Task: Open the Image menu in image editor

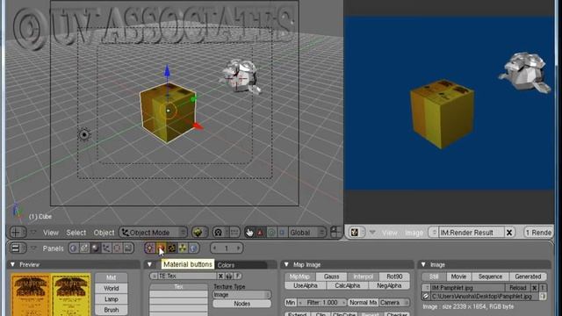Action: pyautogui.click(x=414, y=233)
